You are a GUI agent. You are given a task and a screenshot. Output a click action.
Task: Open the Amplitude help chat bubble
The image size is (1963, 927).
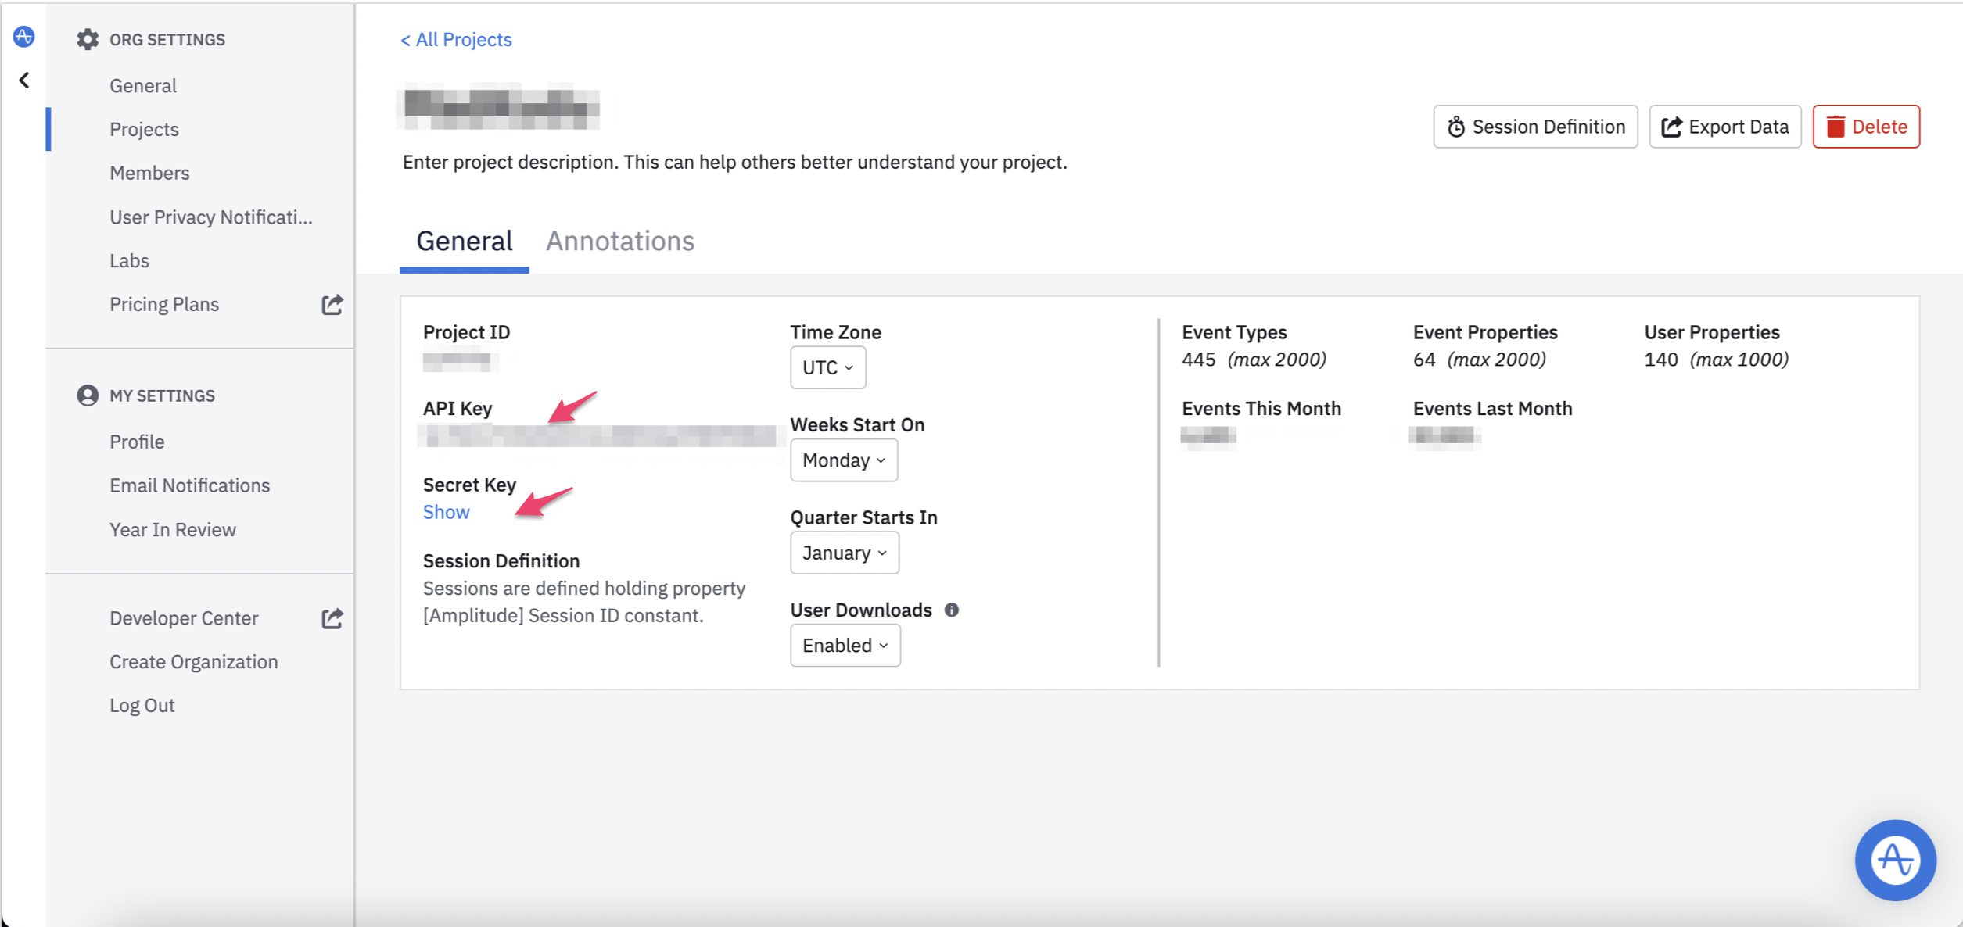click(x=1895, y=860)
